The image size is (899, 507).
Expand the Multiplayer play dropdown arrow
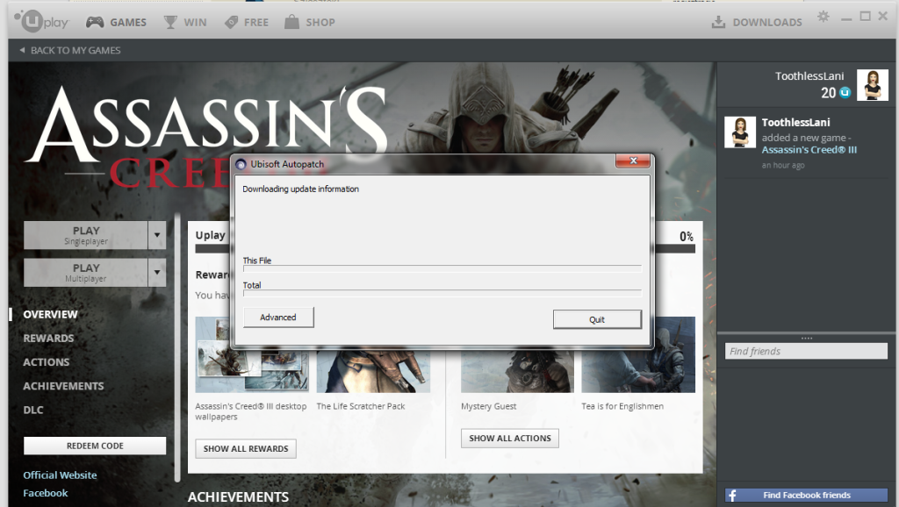pos(157,272)
